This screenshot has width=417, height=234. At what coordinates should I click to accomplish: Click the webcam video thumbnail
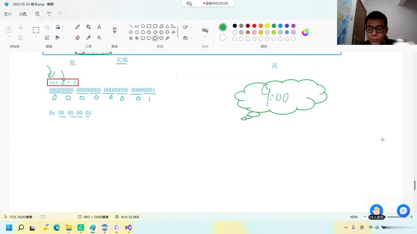[x=377, y=22]
